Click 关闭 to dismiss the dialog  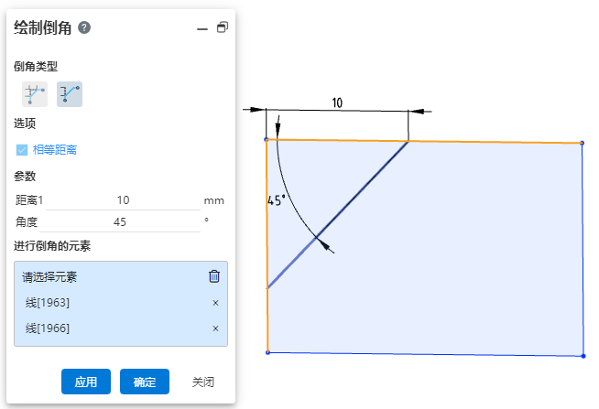coord(203,382)
